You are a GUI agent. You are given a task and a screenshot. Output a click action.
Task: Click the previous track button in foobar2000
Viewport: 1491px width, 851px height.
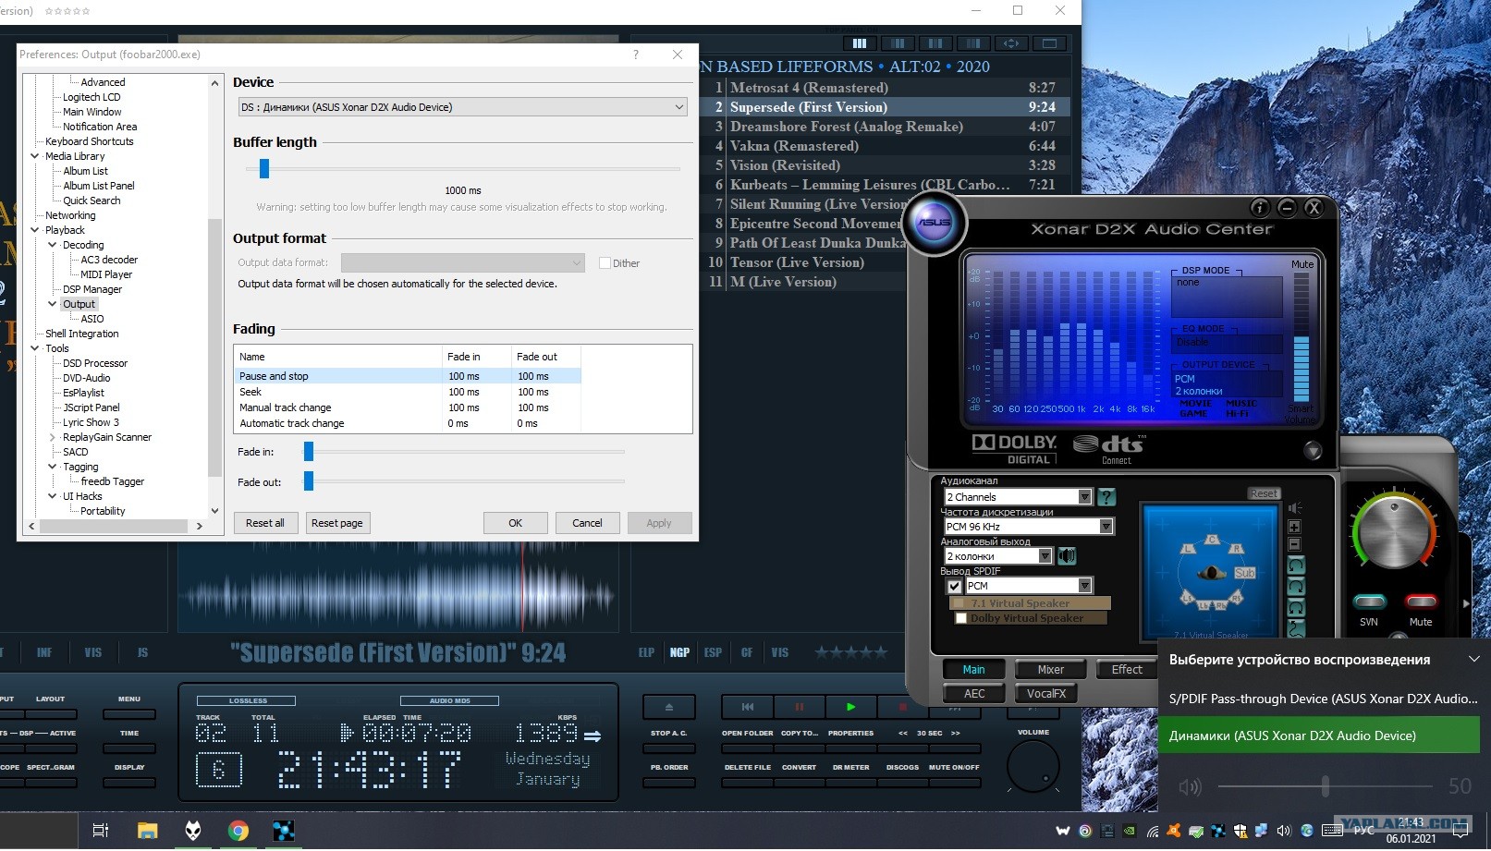748,707
